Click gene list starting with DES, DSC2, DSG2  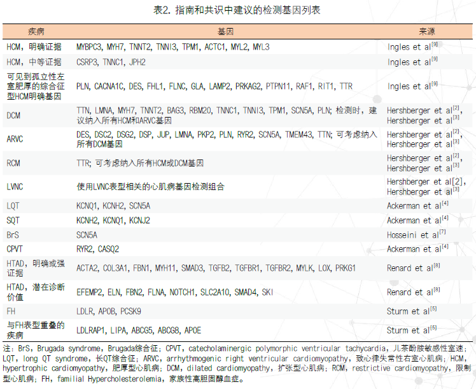coord(227,139)
